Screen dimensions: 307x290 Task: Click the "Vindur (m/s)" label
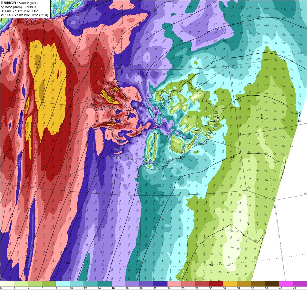click(x=28, y=3)
